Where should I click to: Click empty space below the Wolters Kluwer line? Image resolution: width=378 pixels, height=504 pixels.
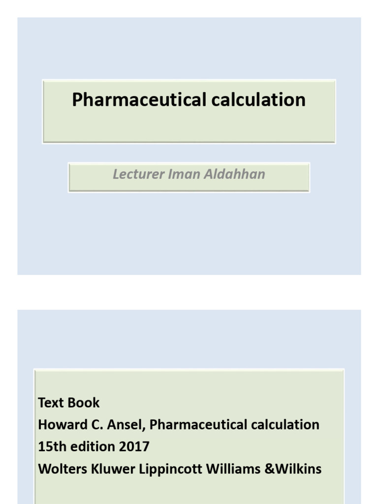tap(189, 490)
